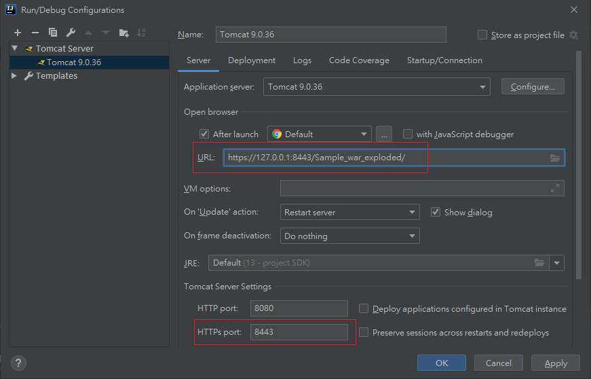Open the Application server dropdown
This screenshot has height=379, width=591.
377,87
